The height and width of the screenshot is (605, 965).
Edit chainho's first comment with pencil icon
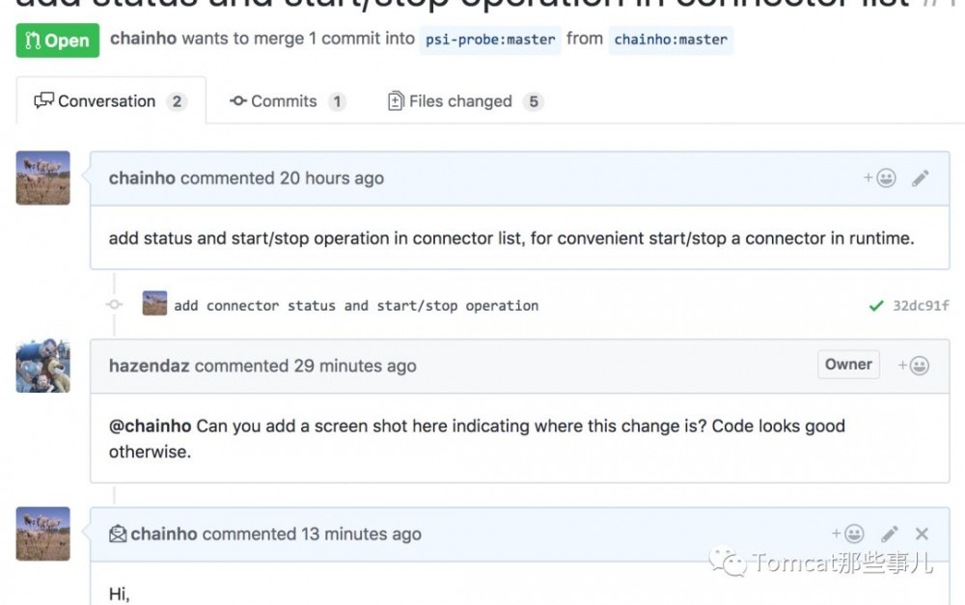point(921,179)
